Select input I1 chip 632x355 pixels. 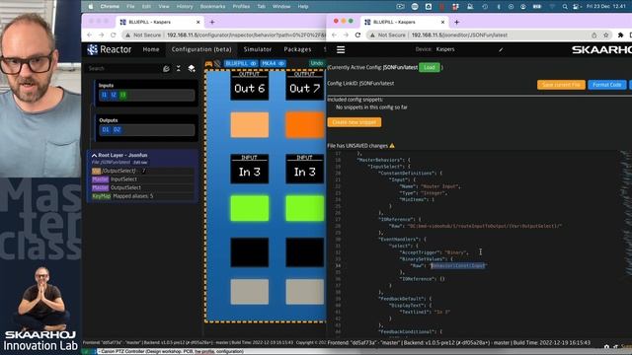click(105, 95)
